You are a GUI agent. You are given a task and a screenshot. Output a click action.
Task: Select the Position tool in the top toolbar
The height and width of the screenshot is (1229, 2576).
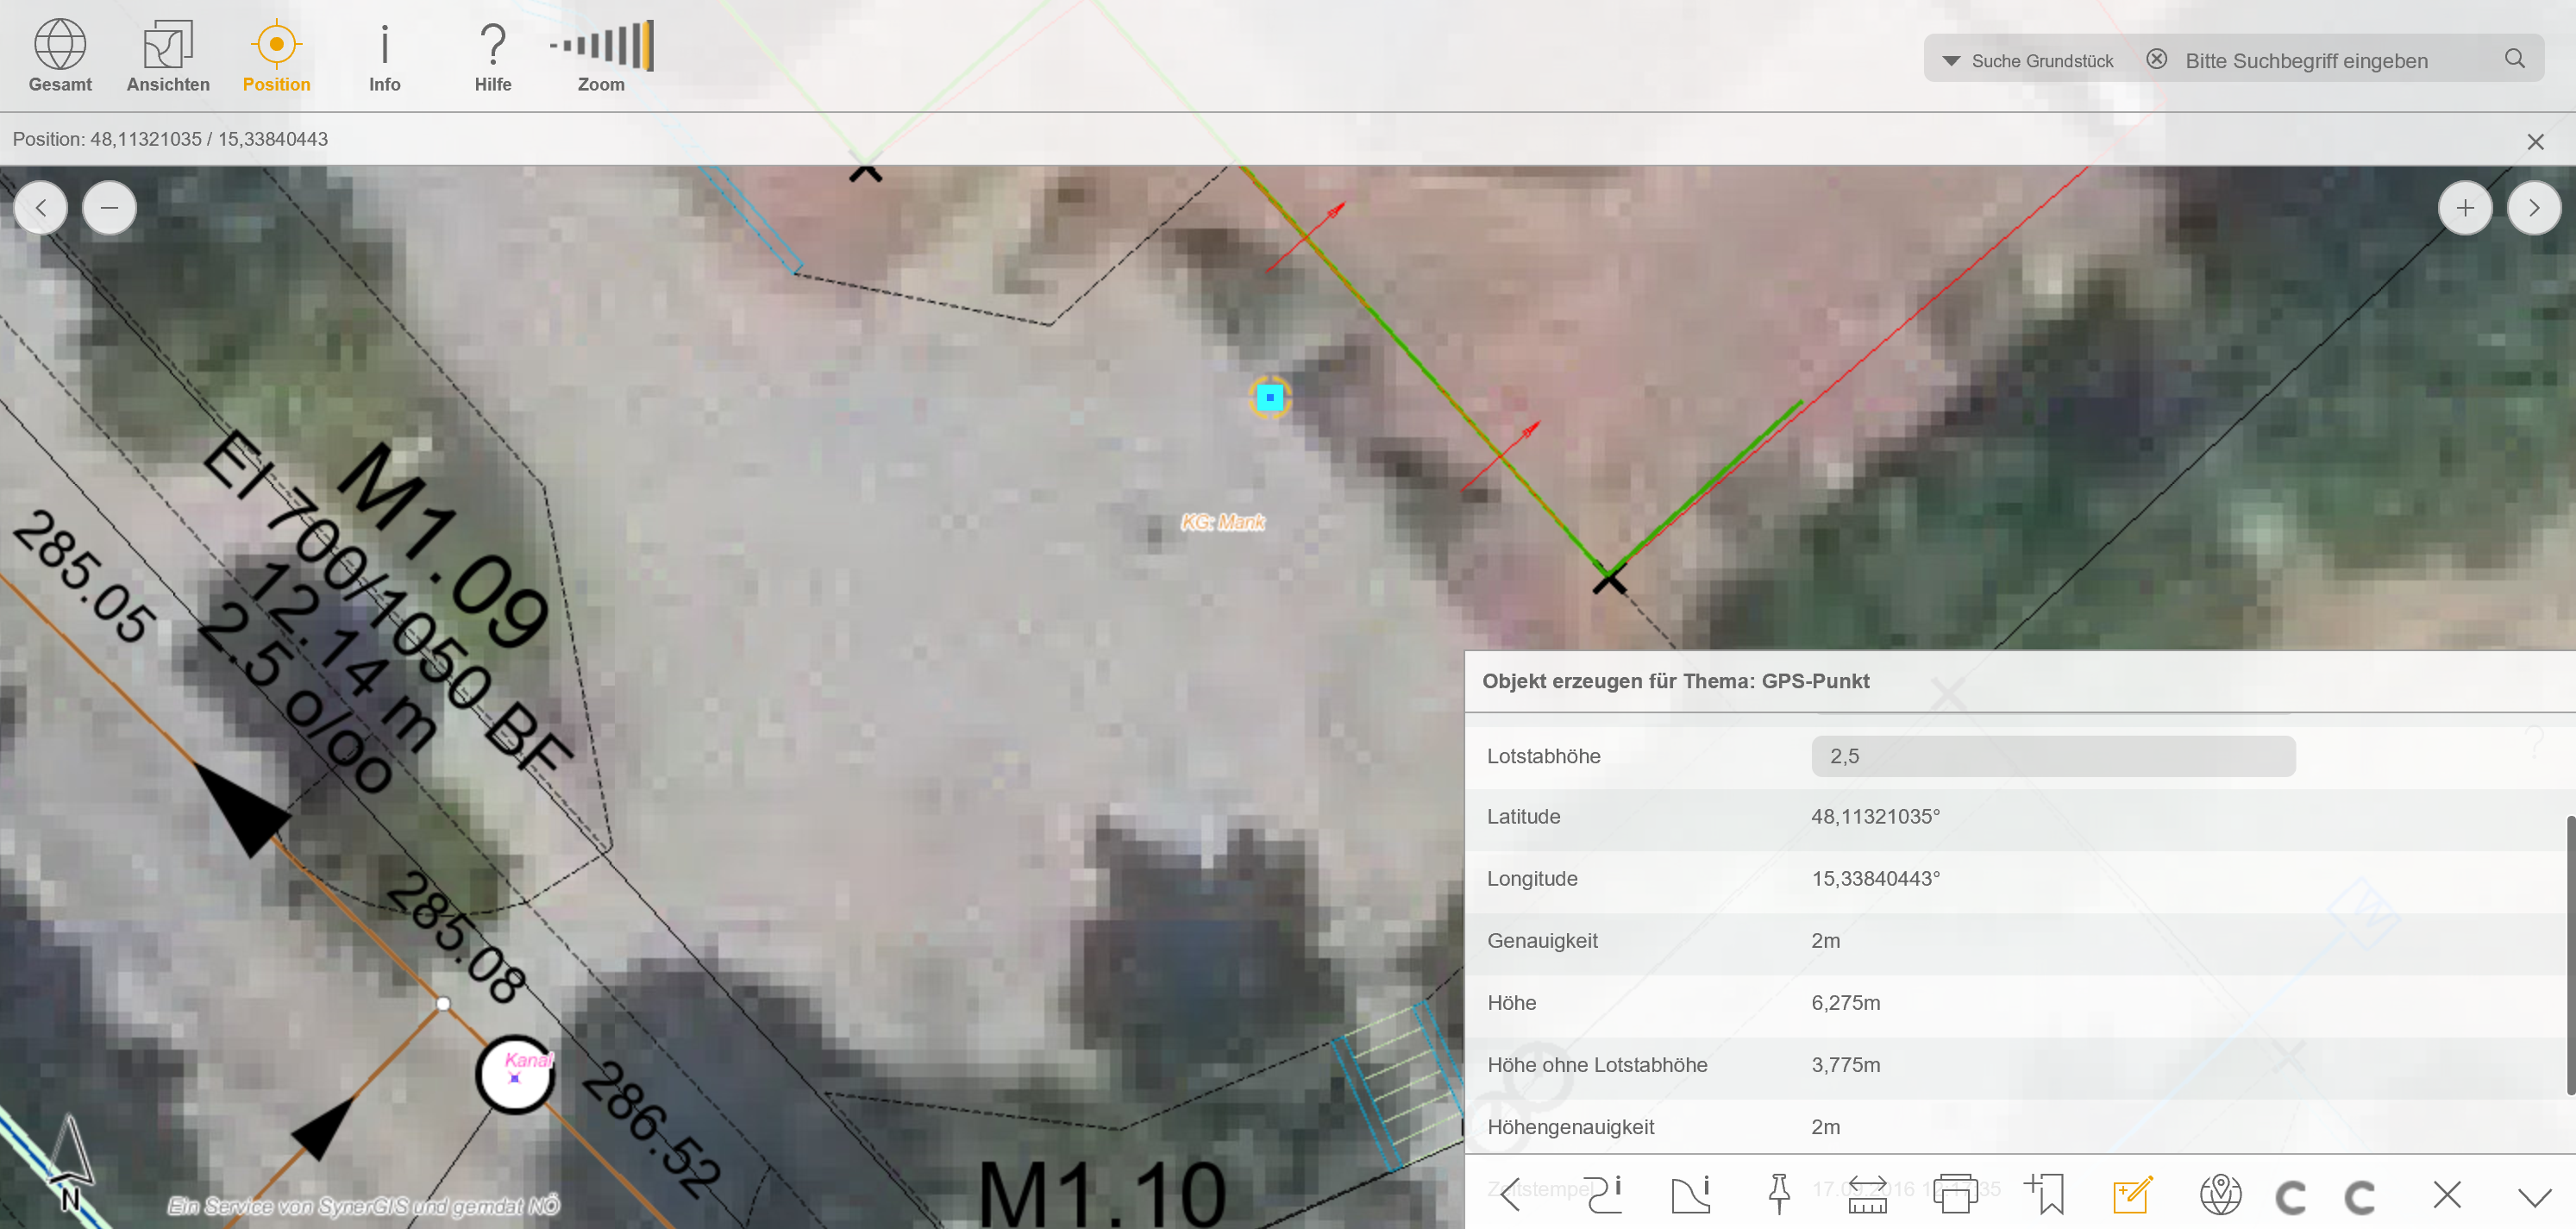(x=276, y=55)
